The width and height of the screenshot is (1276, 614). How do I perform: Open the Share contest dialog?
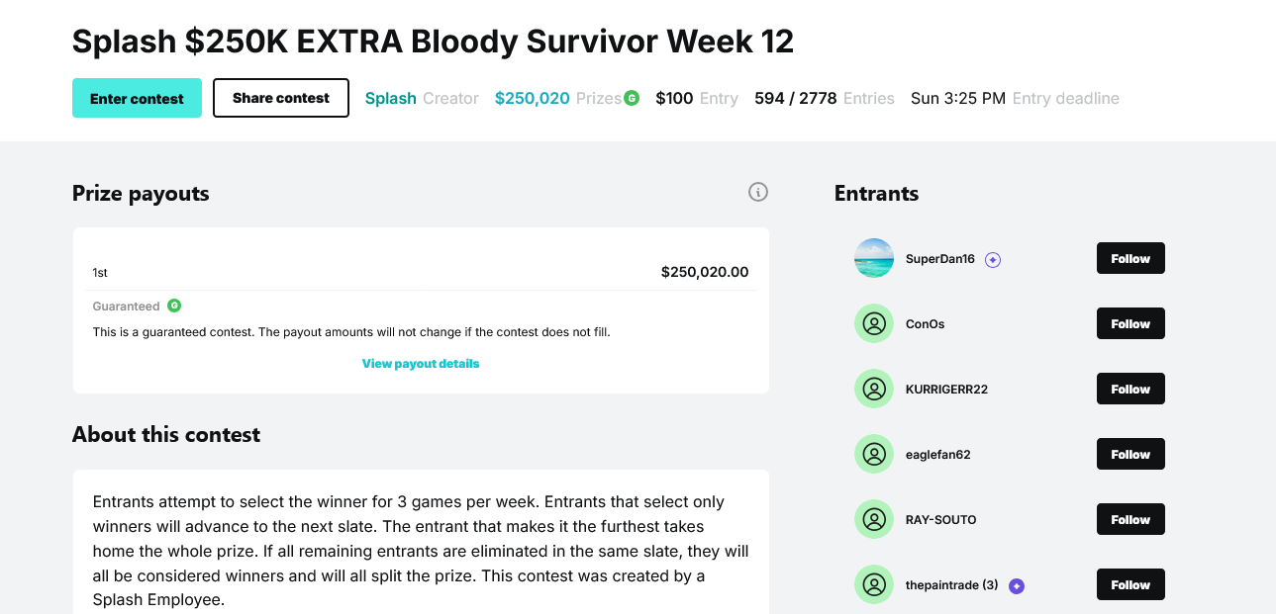[x=280, y=98]
